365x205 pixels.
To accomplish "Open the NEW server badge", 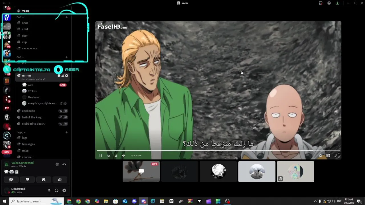I will click(7, 152).
